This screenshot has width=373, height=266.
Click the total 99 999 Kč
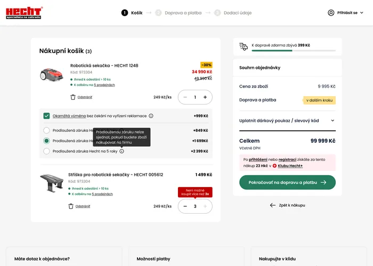(x=323, y=141)
